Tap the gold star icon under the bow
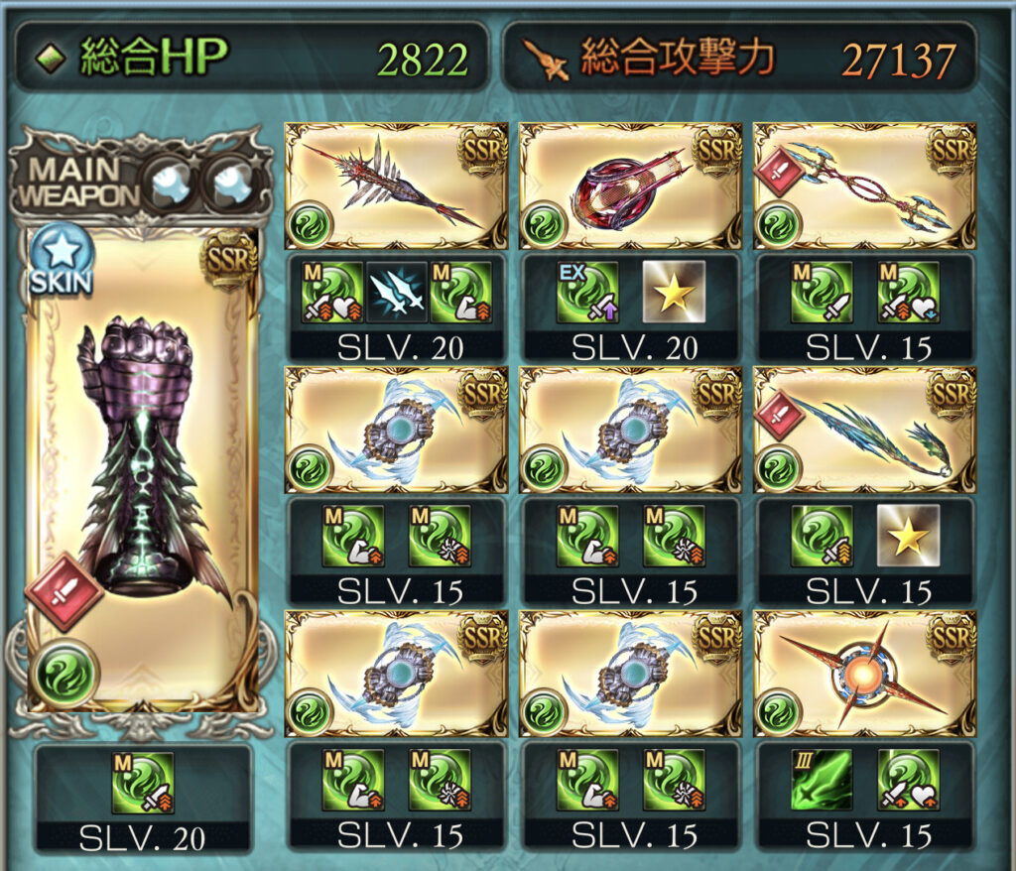 [908, 536]
